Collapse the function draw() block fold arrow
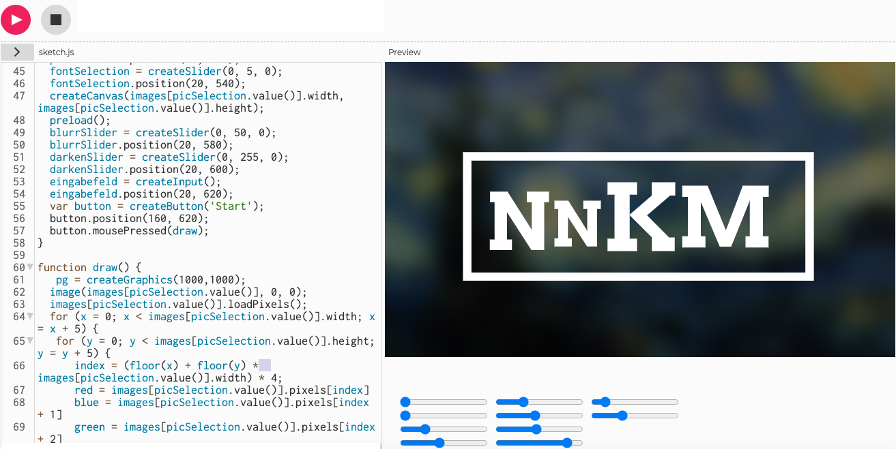Screen dimensions: 896x449 (30, 267)
